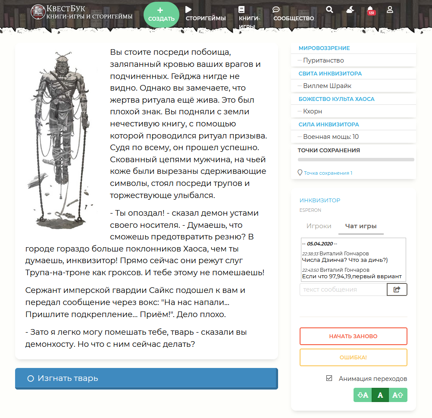Toggle Анимация переходов checkbox
The width and height of the screenshot is (432, 418).
click(329, 378)
